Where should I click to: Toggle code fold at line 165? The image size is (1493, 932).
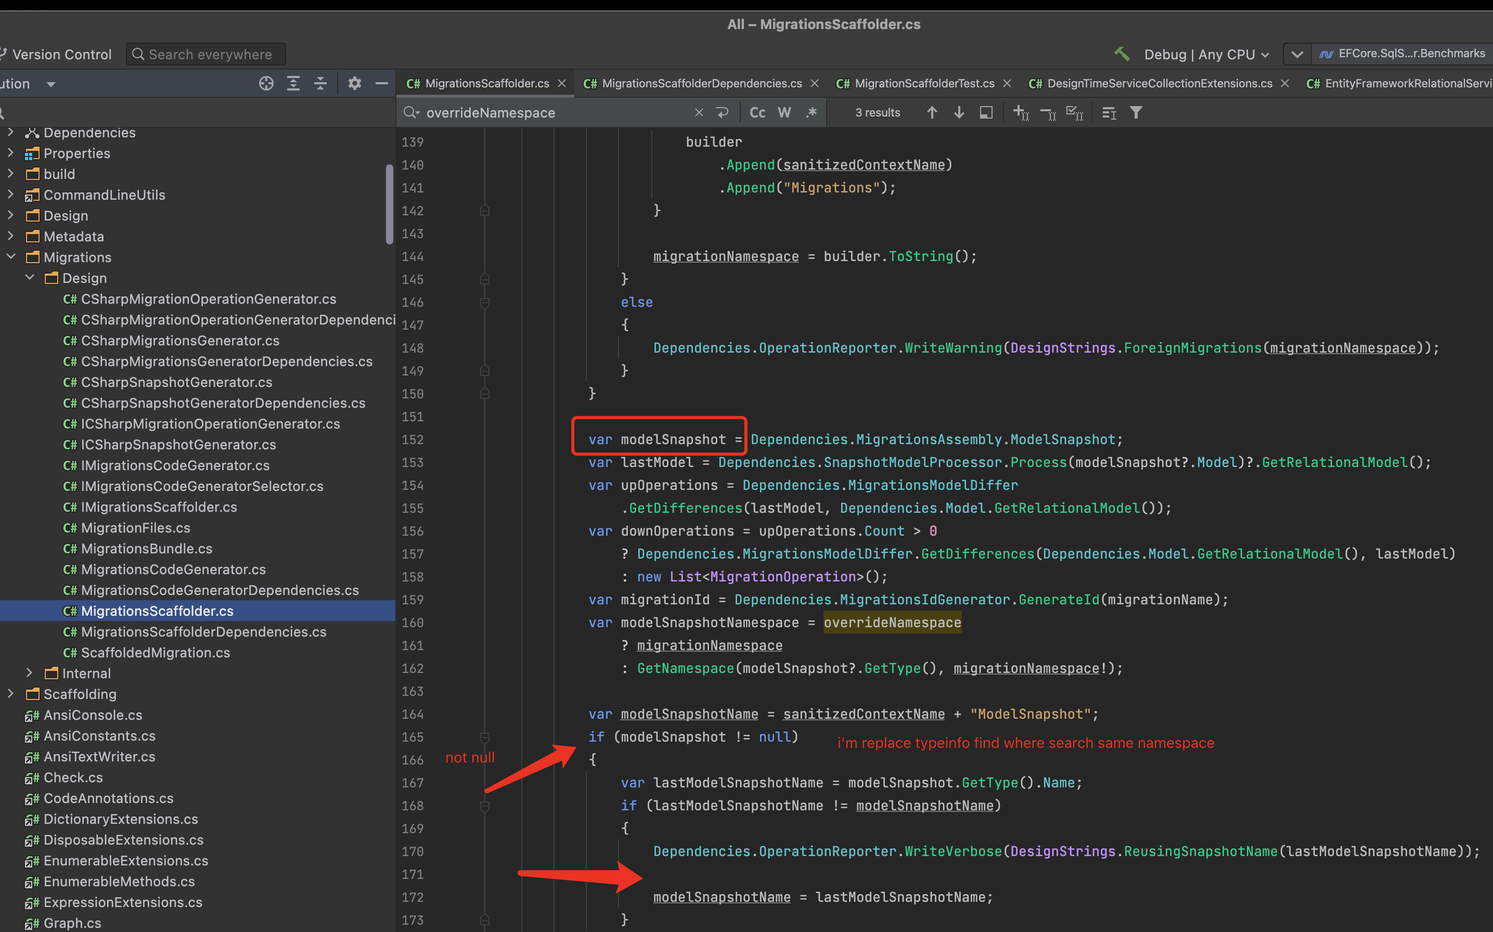[x=484, y=737]
